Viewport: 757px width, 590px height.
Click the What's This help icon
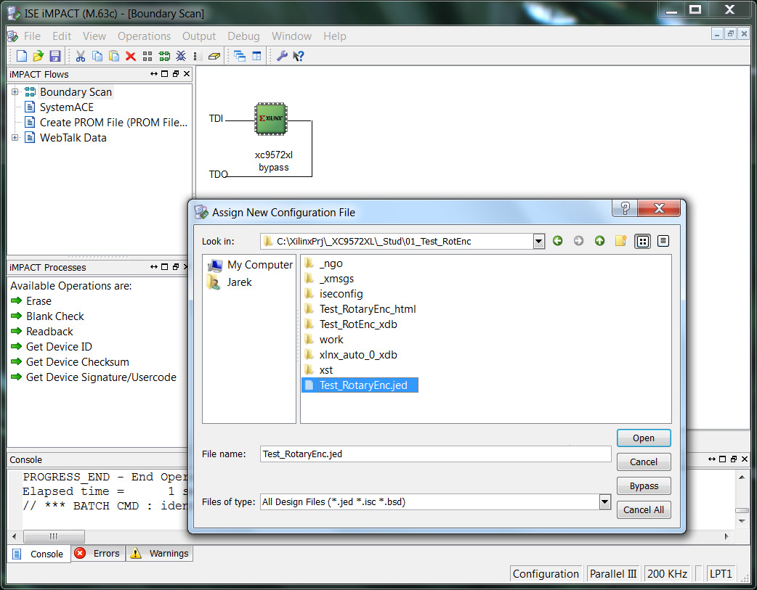point(299,56)
